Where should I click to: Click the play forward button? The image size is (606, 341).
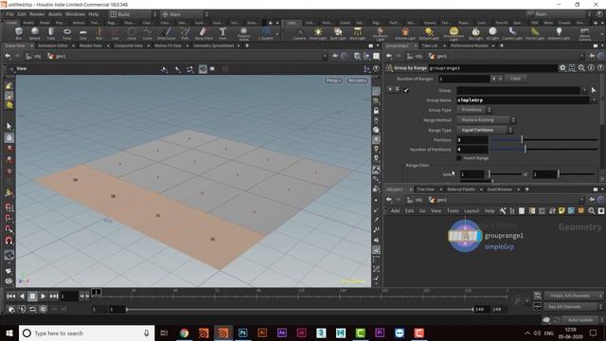click(43, 296)
